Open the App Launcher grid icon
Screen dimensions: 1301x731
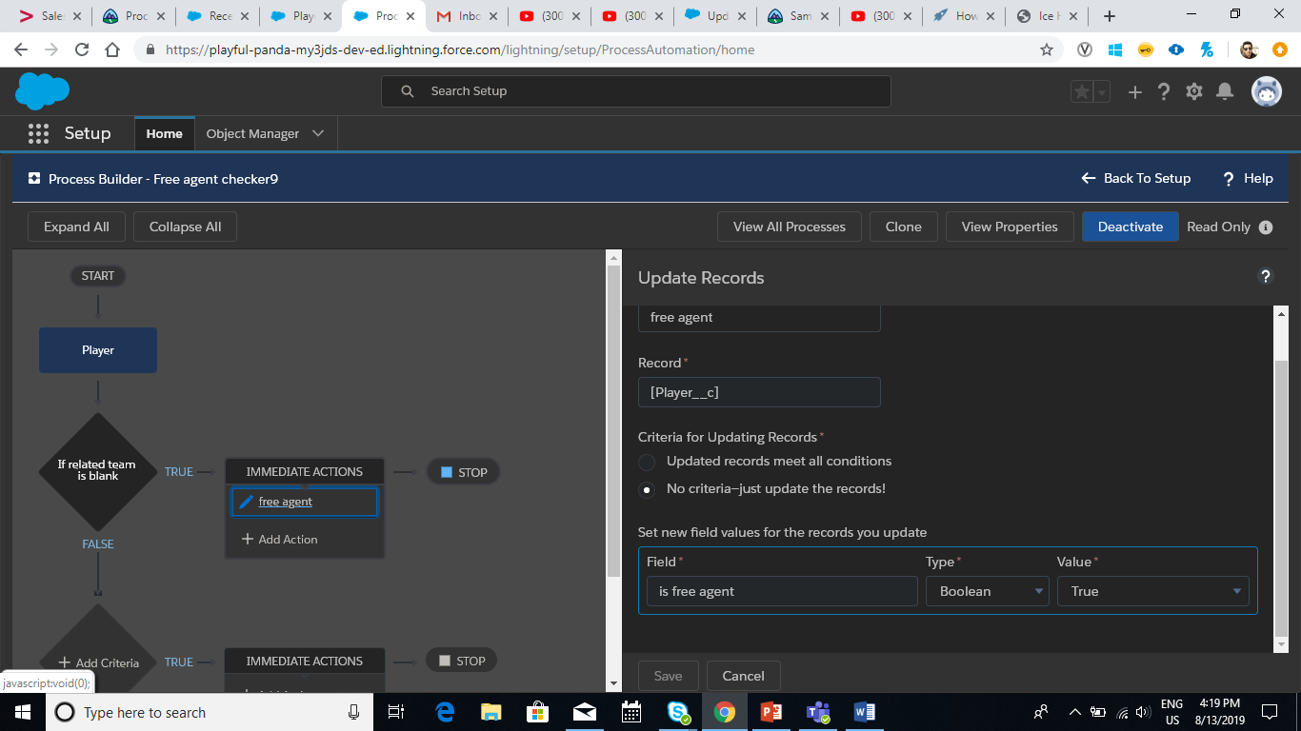[x=38, y=133]
